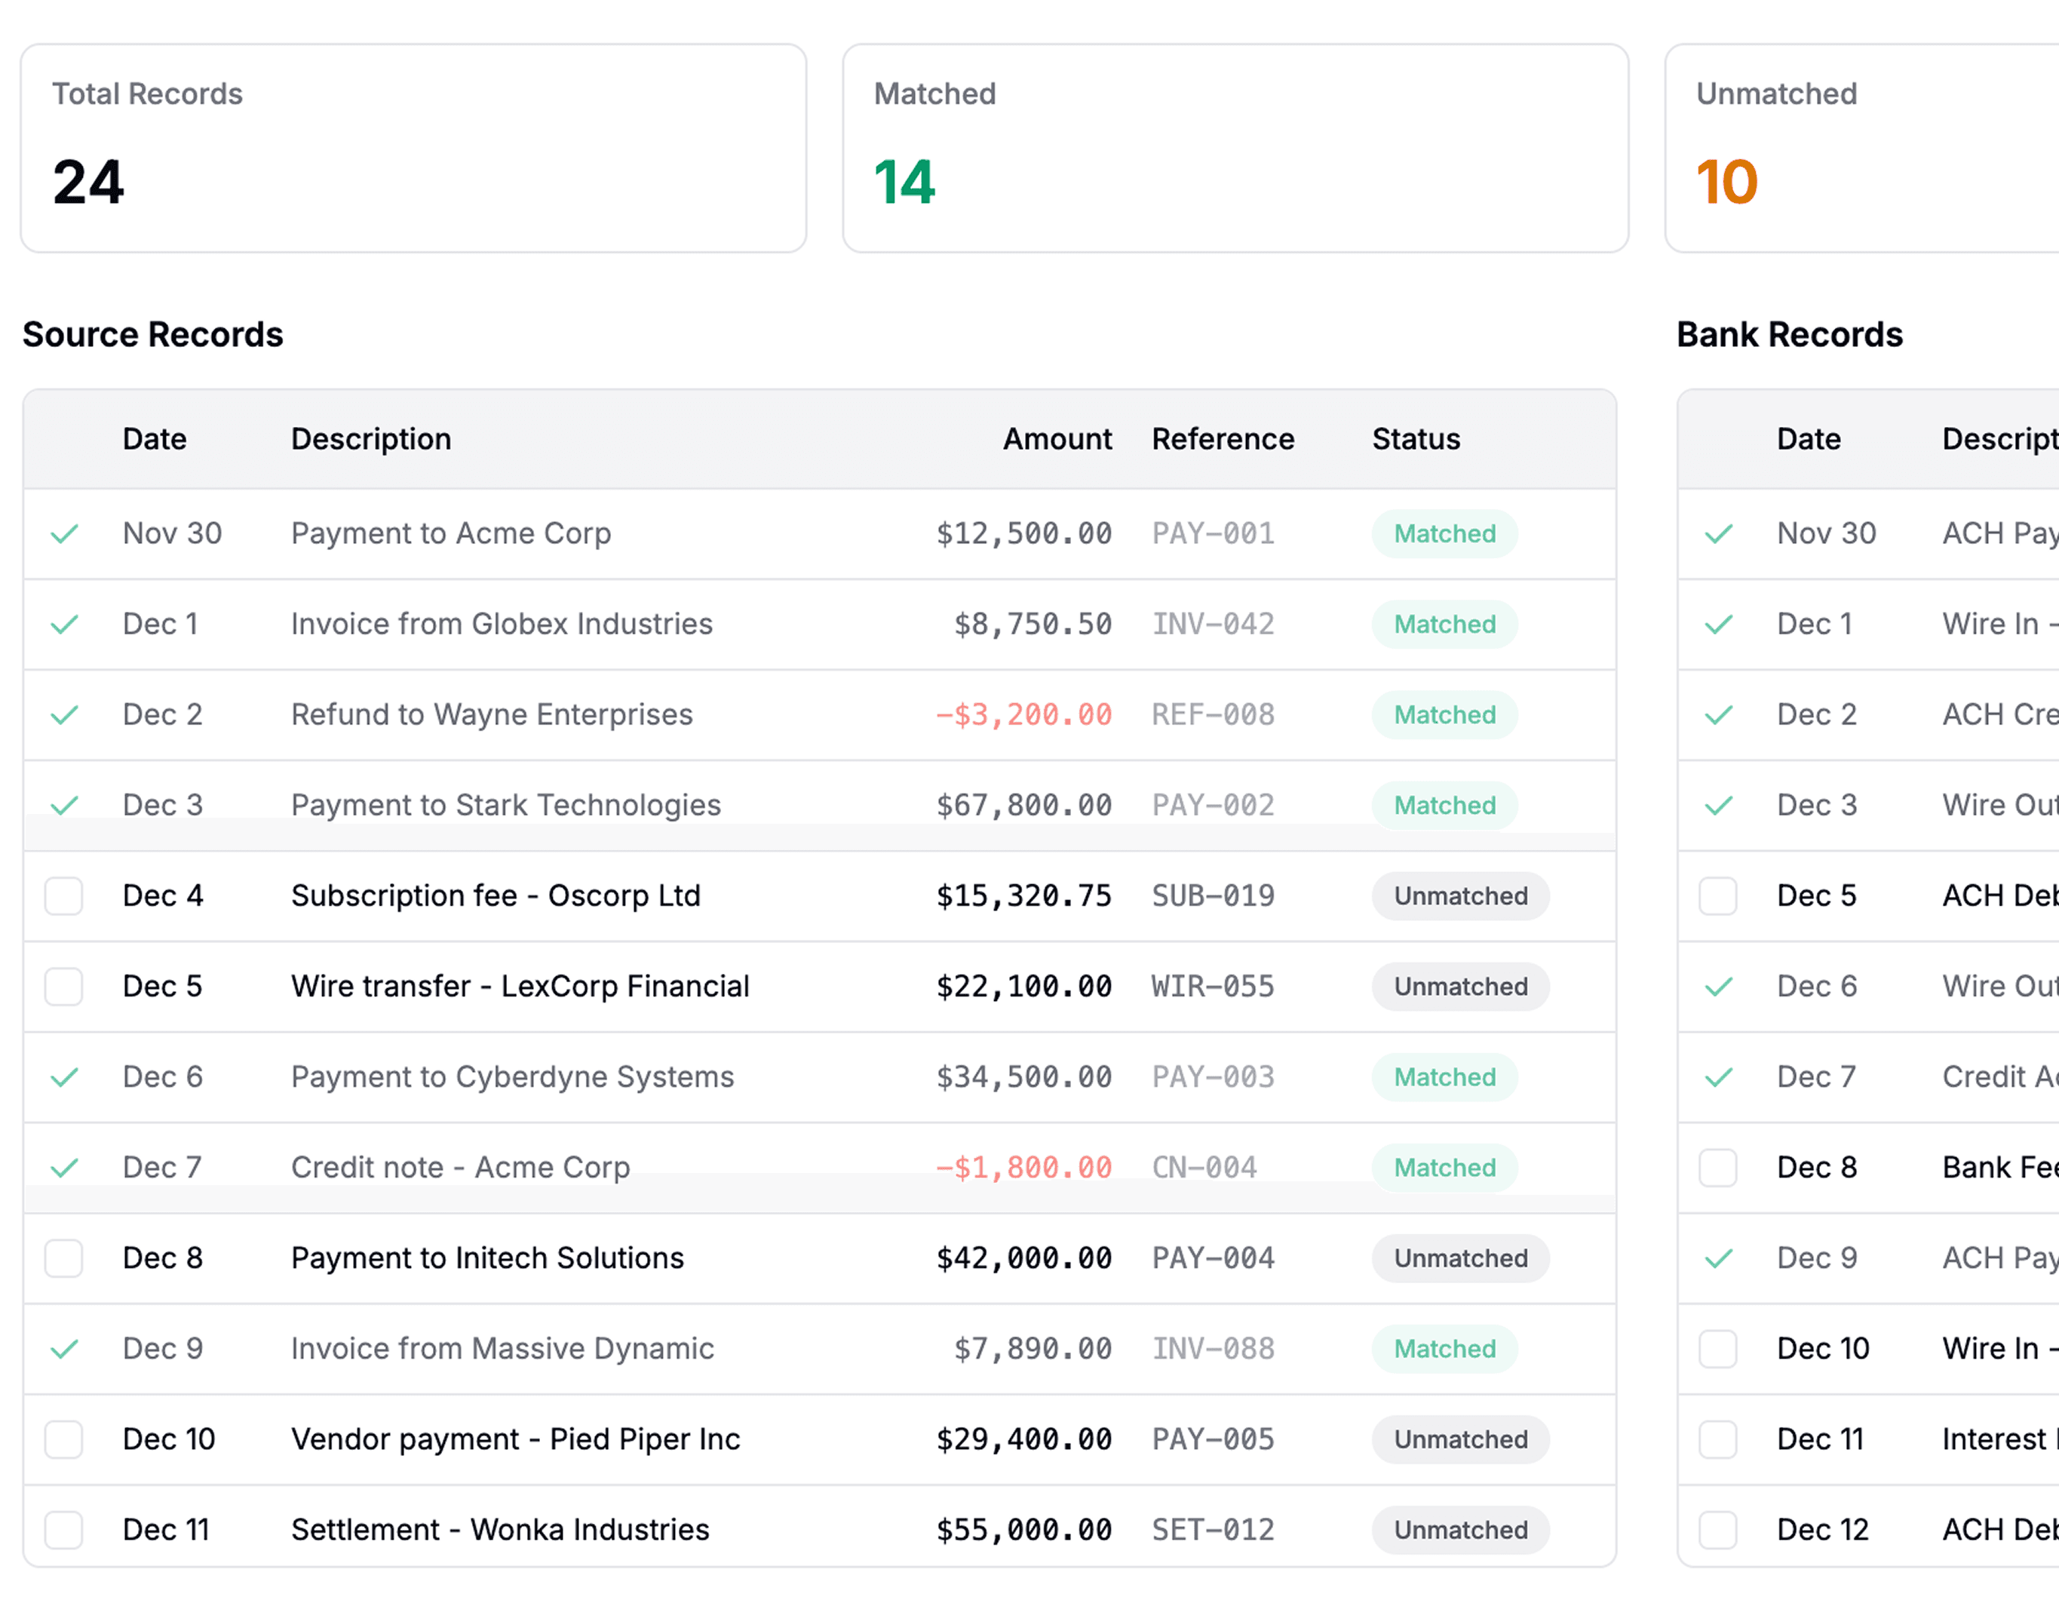Click the checkmark for Payment to Stark Technologies
The height and width of the screenshot is (1600, 2059).
pos(64,805)
